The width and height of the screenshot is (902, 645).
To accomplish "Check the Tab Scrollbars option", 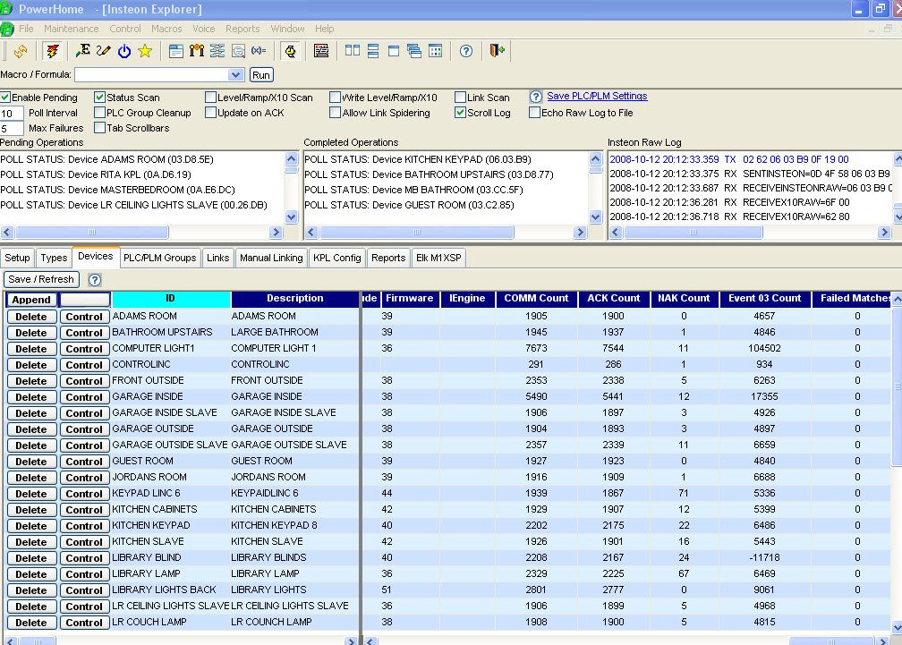I will 100,128.
